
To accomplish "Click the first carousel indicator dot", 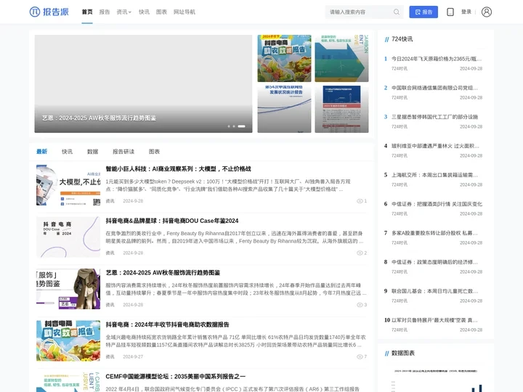I will pos(229,126).
